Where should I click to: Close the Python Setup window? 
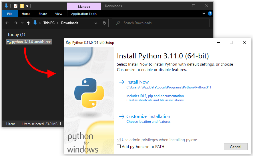coord(244,42)
